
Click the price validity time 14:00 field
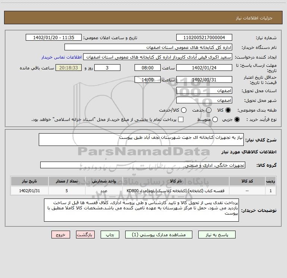click(x=148, y=80)
